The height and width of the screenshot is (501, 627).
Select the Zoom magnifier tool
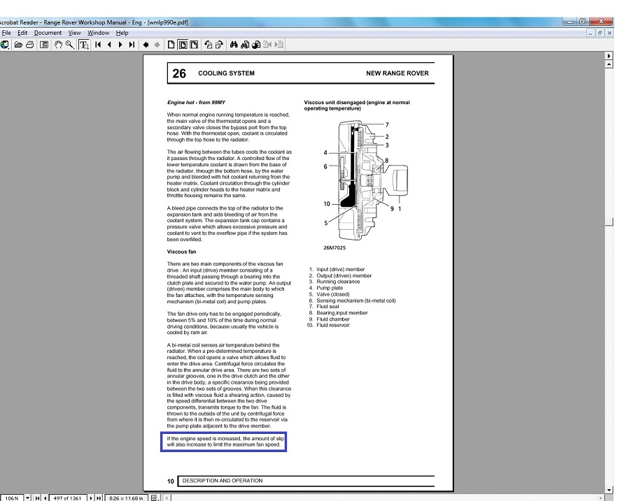pos(70,45)
